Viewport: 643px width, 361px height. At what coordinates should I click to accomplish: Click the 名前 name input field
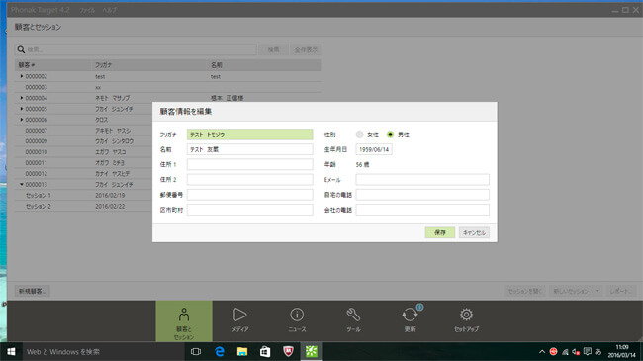click(249, 149)
